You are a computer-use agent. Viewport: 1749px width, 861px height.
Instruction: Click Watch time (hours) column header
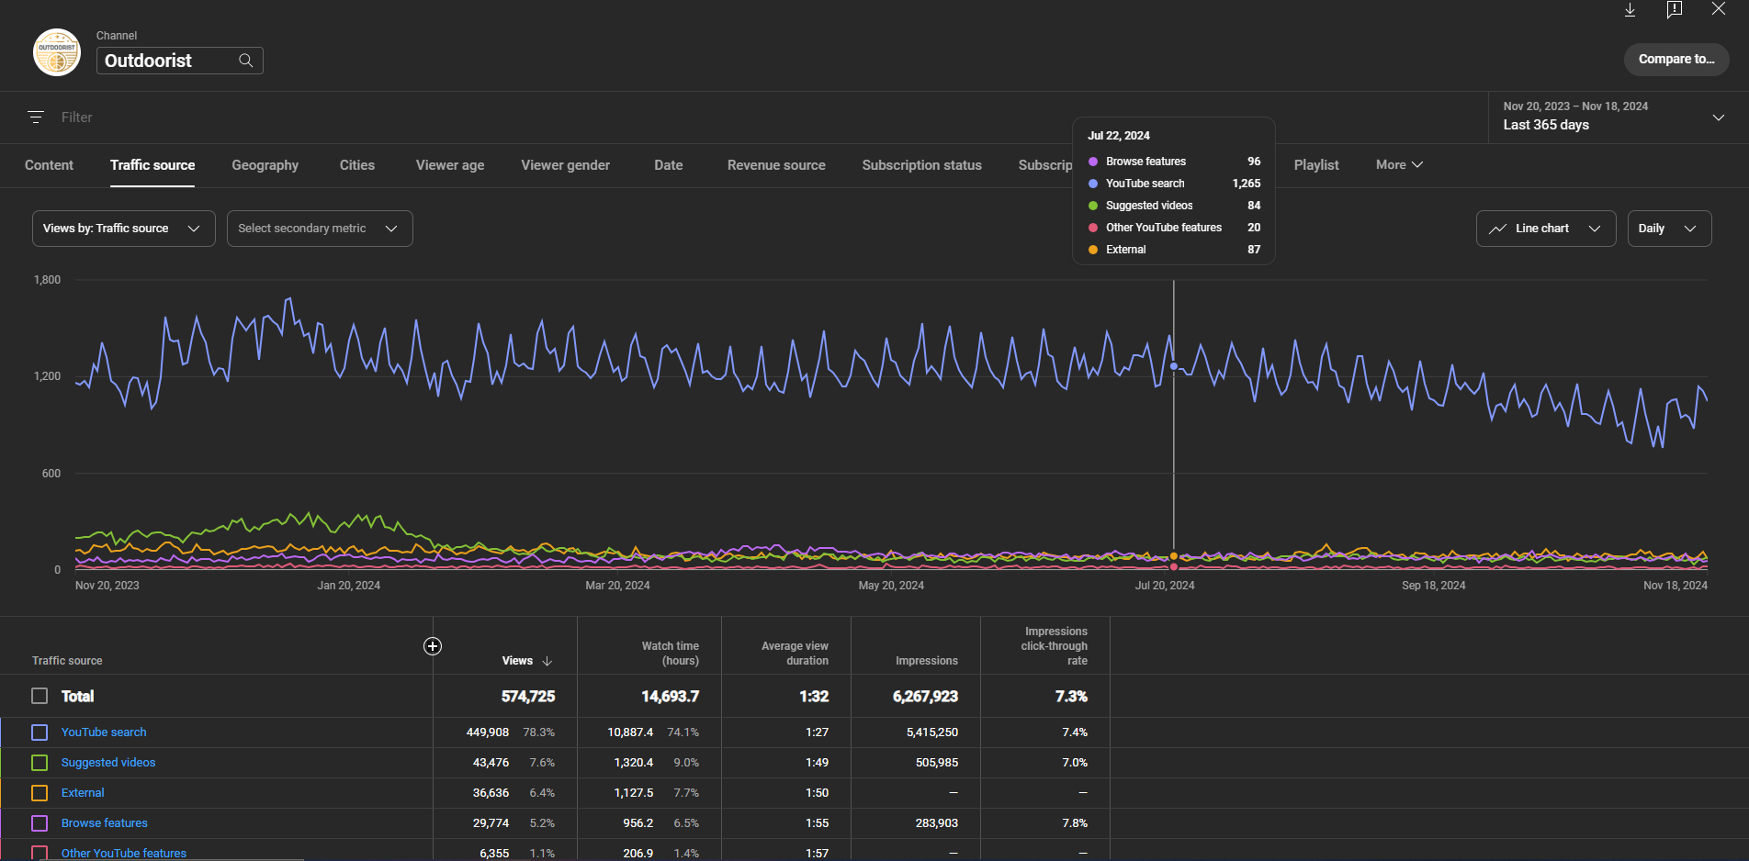tap(671, 654)
